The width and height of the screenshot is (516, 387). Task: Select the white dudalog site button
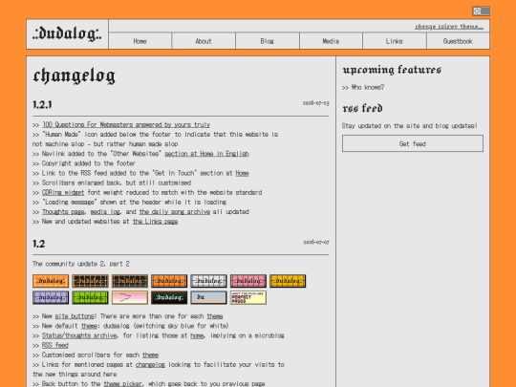(x=208, y=281)
